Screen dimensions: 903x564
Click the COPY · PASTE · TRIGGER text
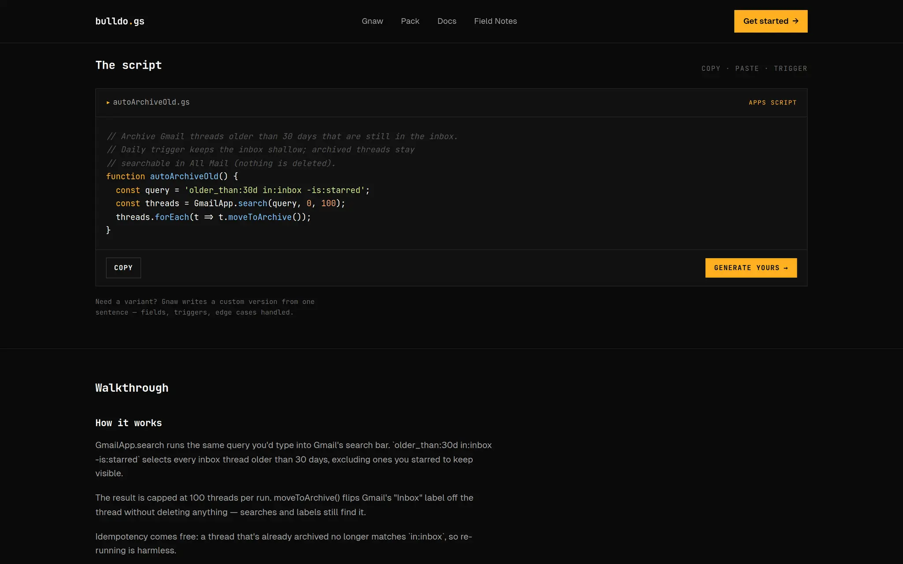coord(754,68)
